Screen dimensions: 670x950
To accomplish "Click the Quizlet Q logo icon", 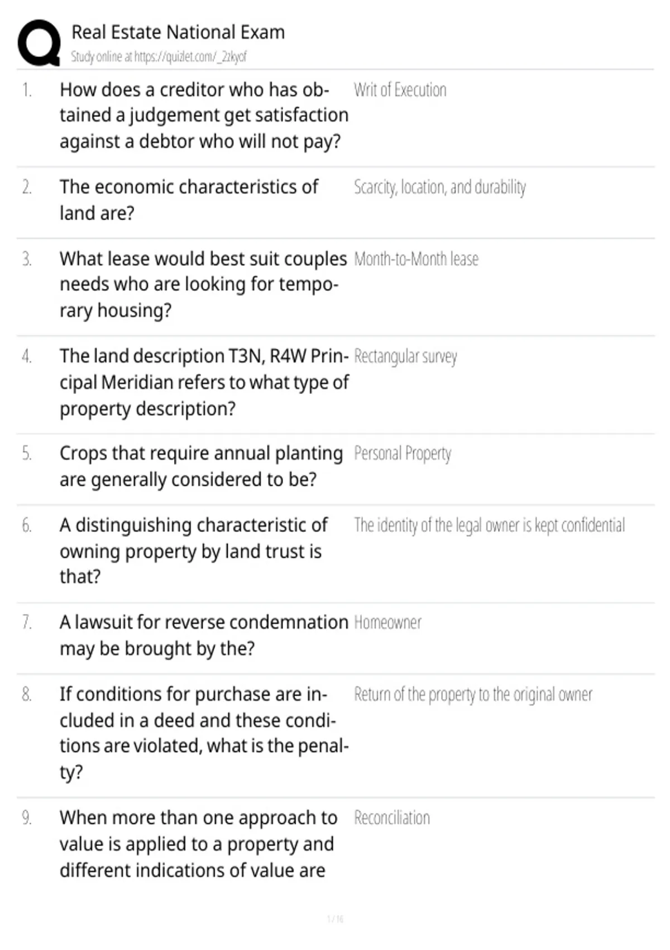I will [39, 42].
